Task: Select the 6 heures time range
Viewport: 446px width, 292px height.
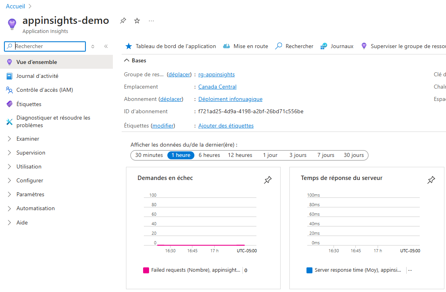Action: tap(209, 155)
